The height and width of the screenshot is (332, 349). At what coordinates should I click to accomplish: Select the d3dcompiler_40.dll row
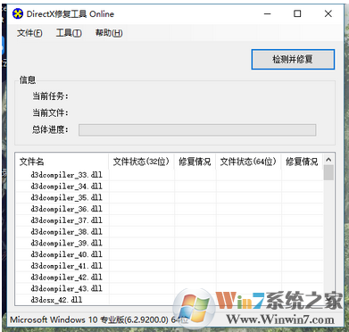[170, 254]
